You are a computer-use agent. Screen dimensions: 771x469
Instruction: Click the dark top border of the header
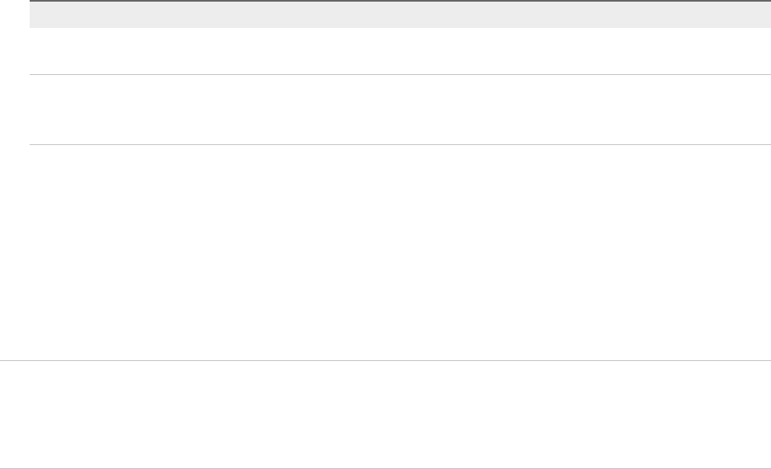[395, 1]
